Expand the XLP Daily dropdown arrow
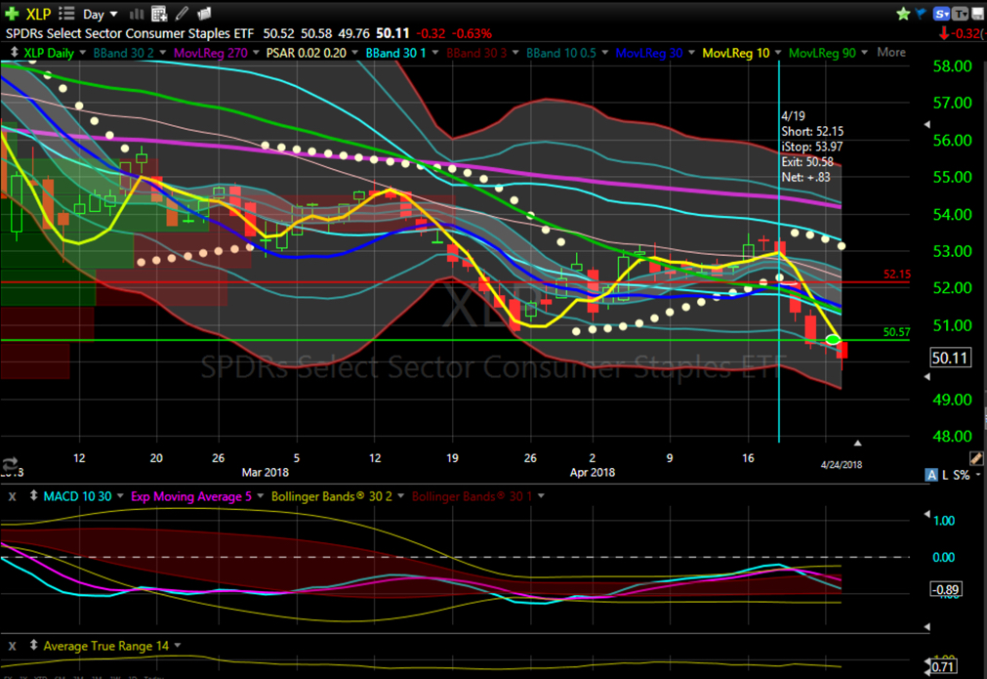This screenshot has width=987, height=679. point(82,53)
